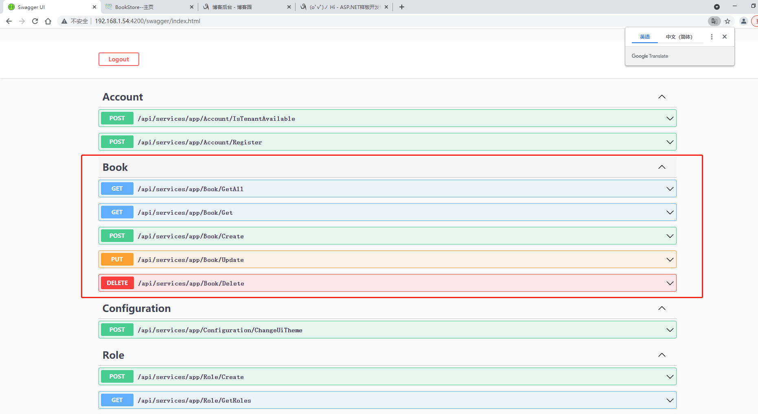
Task: Open the /api/services/app/Book/Delete path
Action: coord(191,283)
